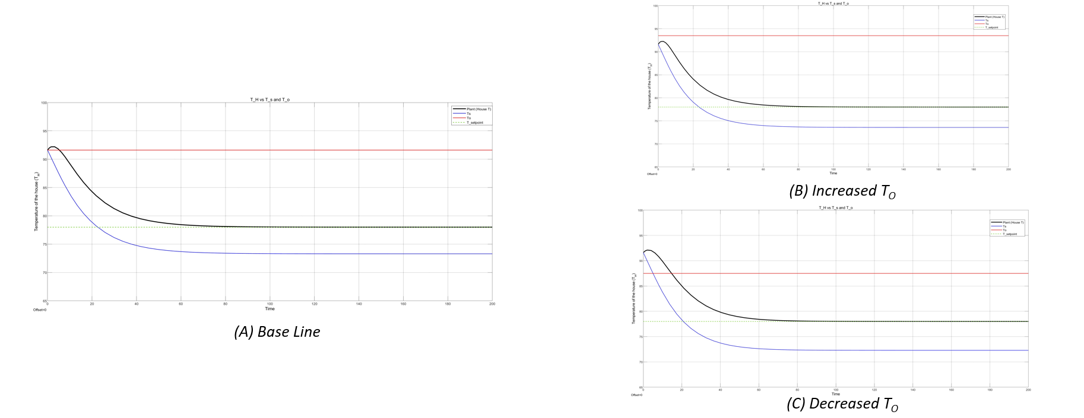Click the "Time" x-axis label in Decreased To plot
This screenshot has width=1084, height=418.
coord(835,394)
